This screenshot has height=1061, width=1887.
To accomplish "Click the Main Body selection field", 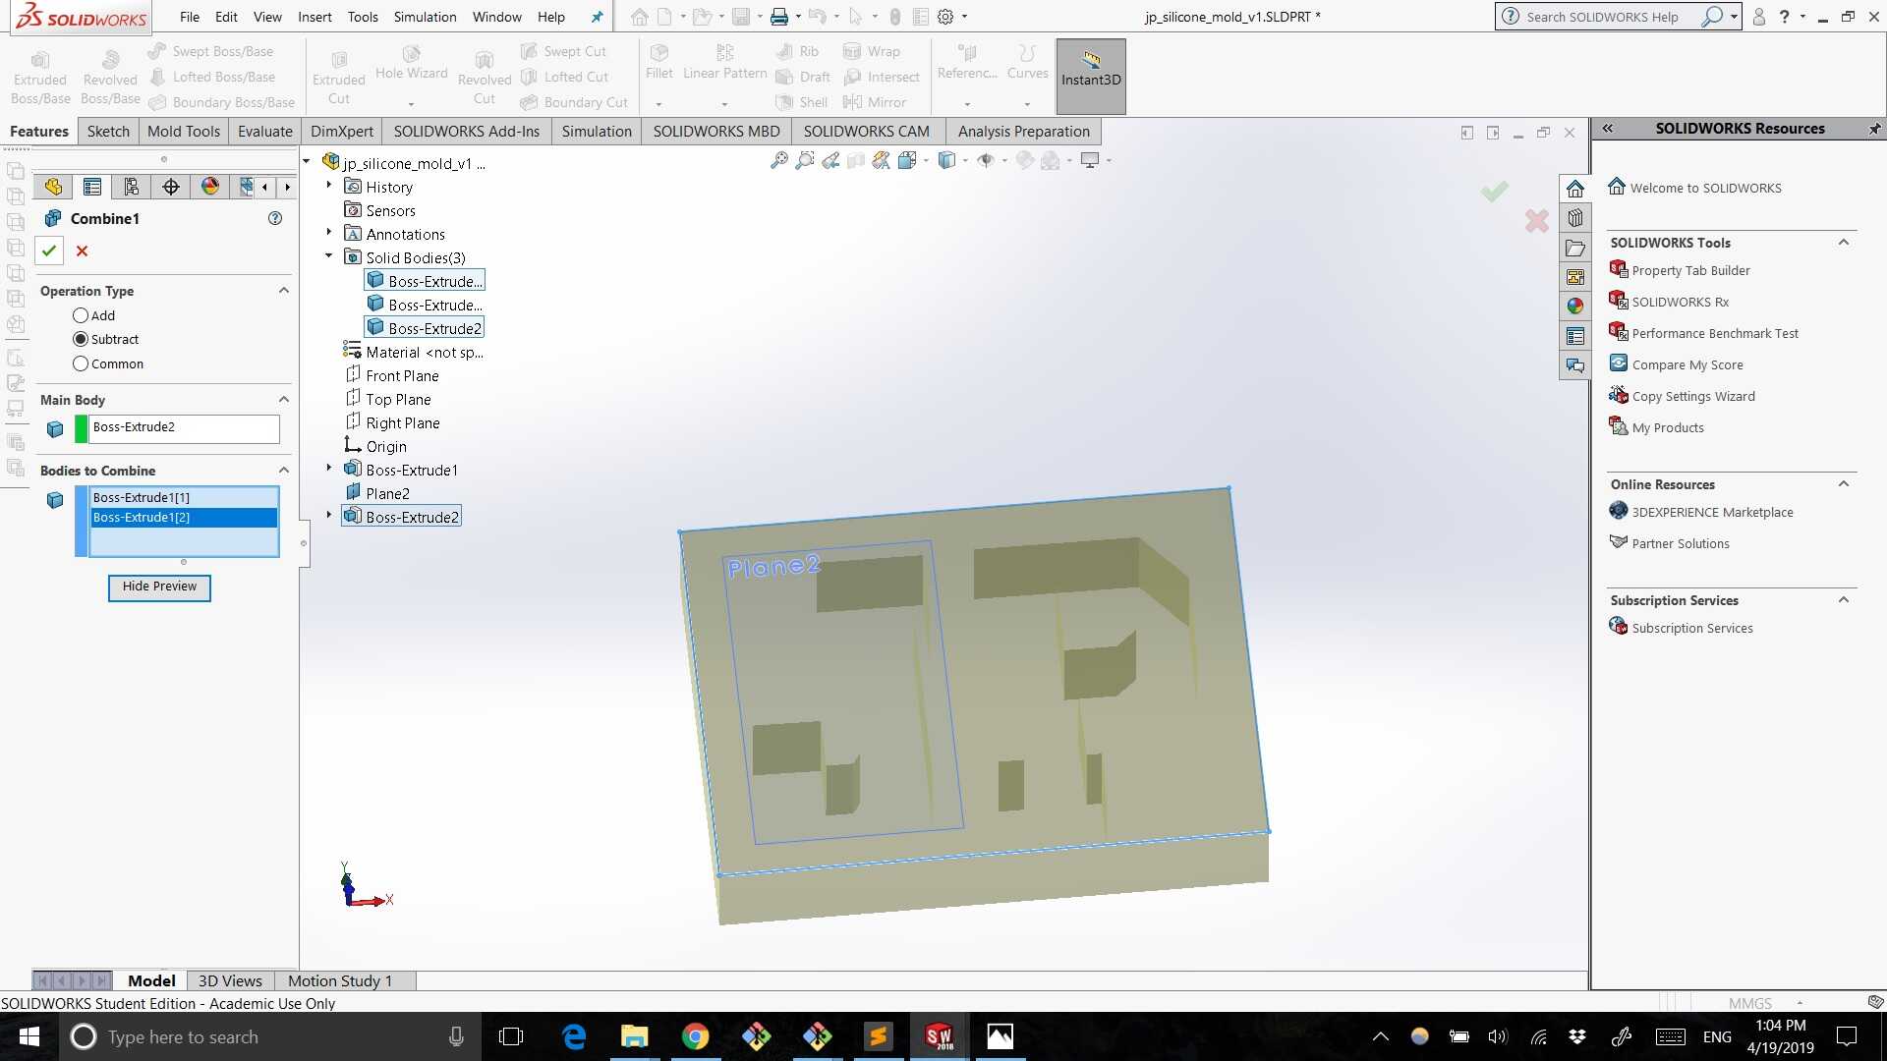I will [x=184, y=428].
